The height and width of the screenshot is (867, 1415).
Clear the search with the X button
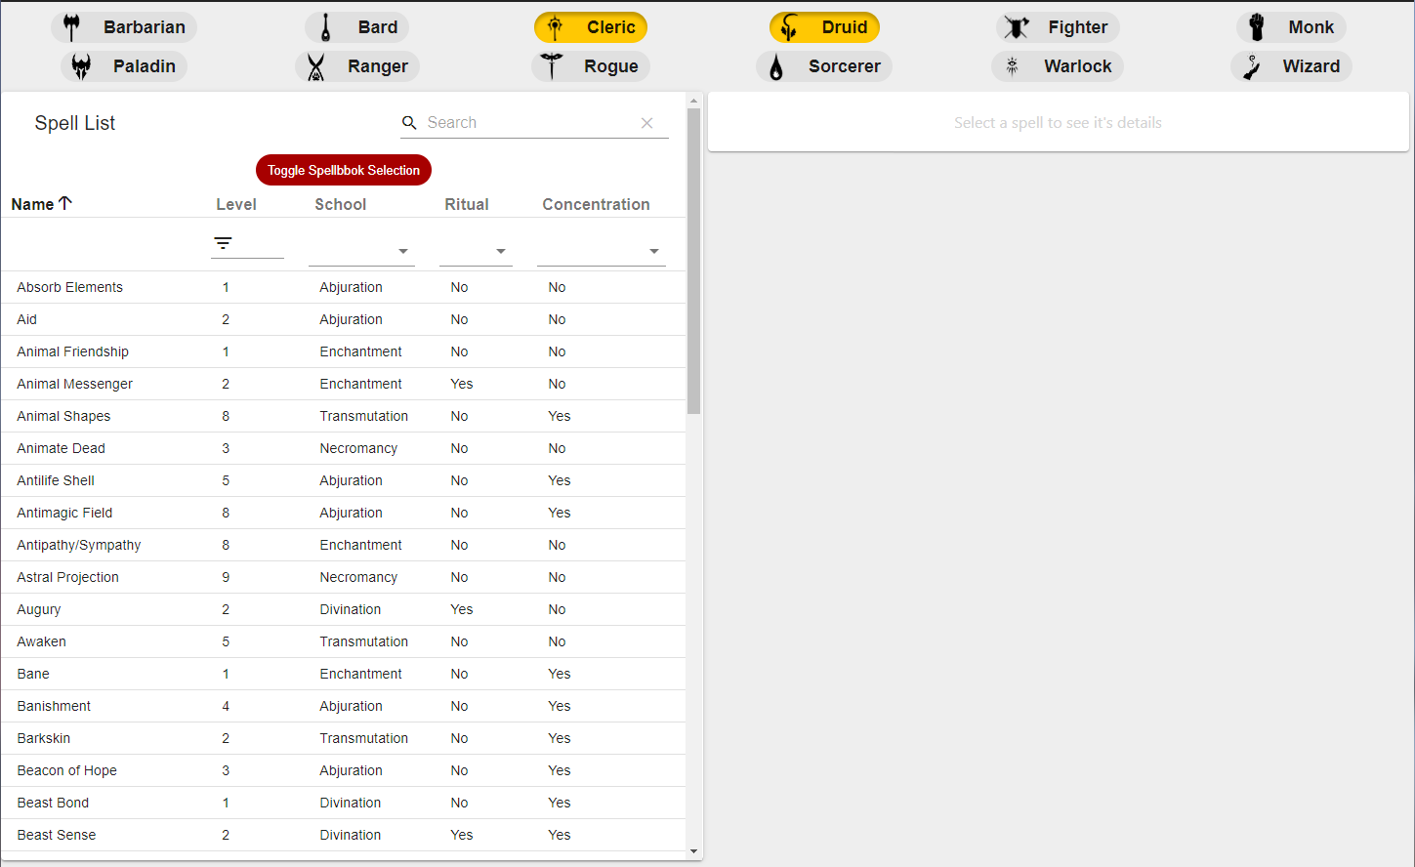point(646,123)
